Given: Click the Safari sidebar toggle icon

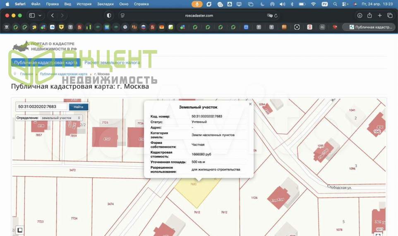Looking at the screenshot, I should point(31,15).
